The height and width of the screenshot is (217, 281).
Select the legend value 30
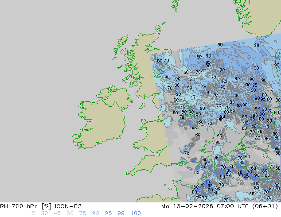[44, 213]
